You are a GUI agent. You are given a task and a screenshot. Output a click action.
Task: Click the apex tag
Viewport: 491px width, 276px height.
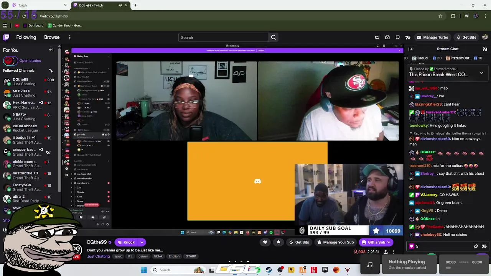click(x=118, y=256)
